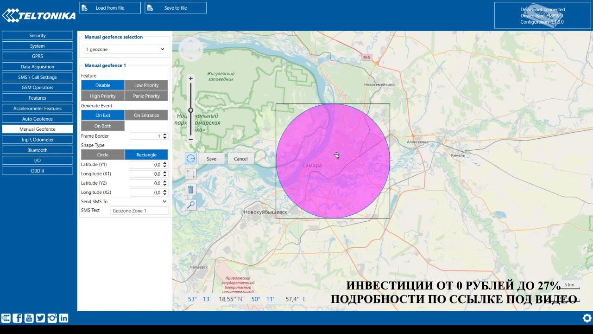The height and width of the screenshot is (334, 593).
Task: Click the map zoom in plus button
Action: click(190, 79)
